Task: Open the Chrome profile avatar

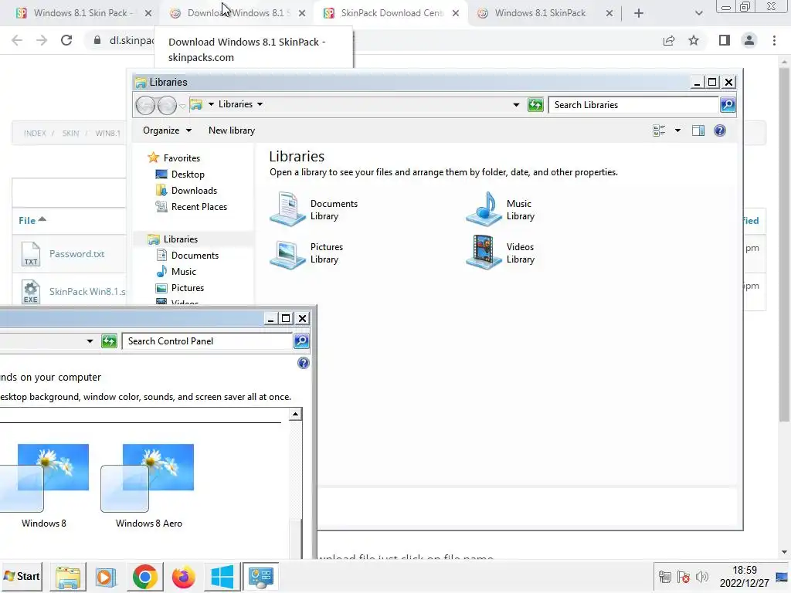Action: [x=749, y=40]
